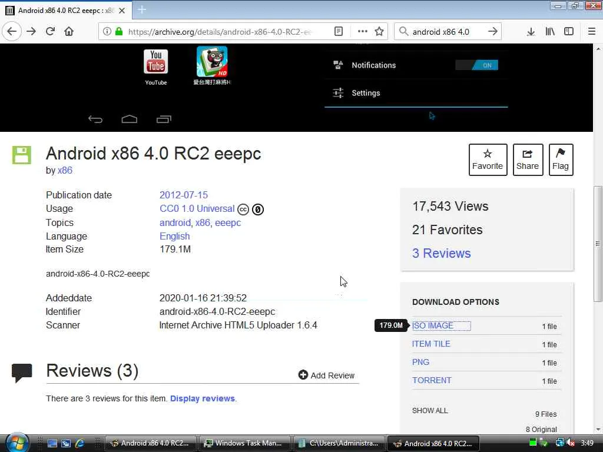
Task: Open the x86 topic link
Action: point(203,223)
